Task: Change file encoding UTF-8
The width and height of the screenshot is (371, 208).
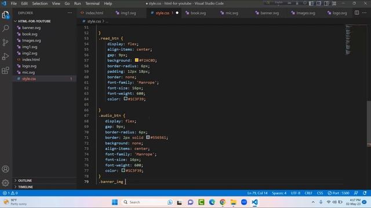Action: click(295, 193)
